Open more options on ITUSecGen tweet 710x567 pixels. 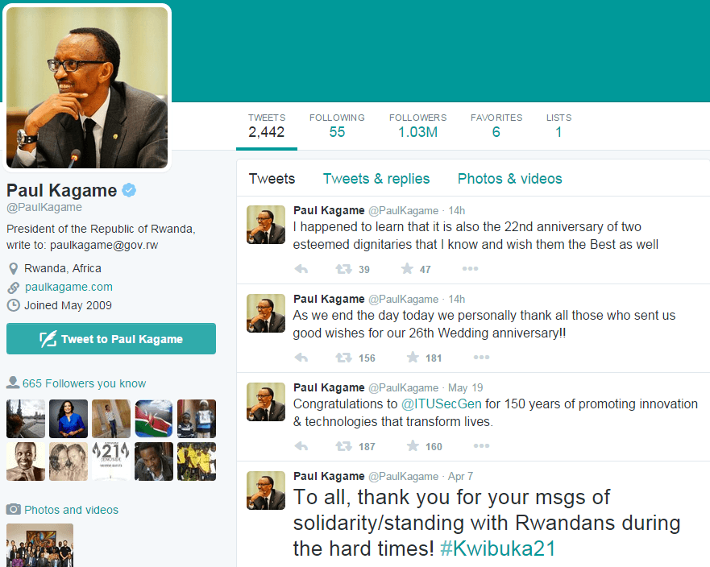click(x=481, y=445)
